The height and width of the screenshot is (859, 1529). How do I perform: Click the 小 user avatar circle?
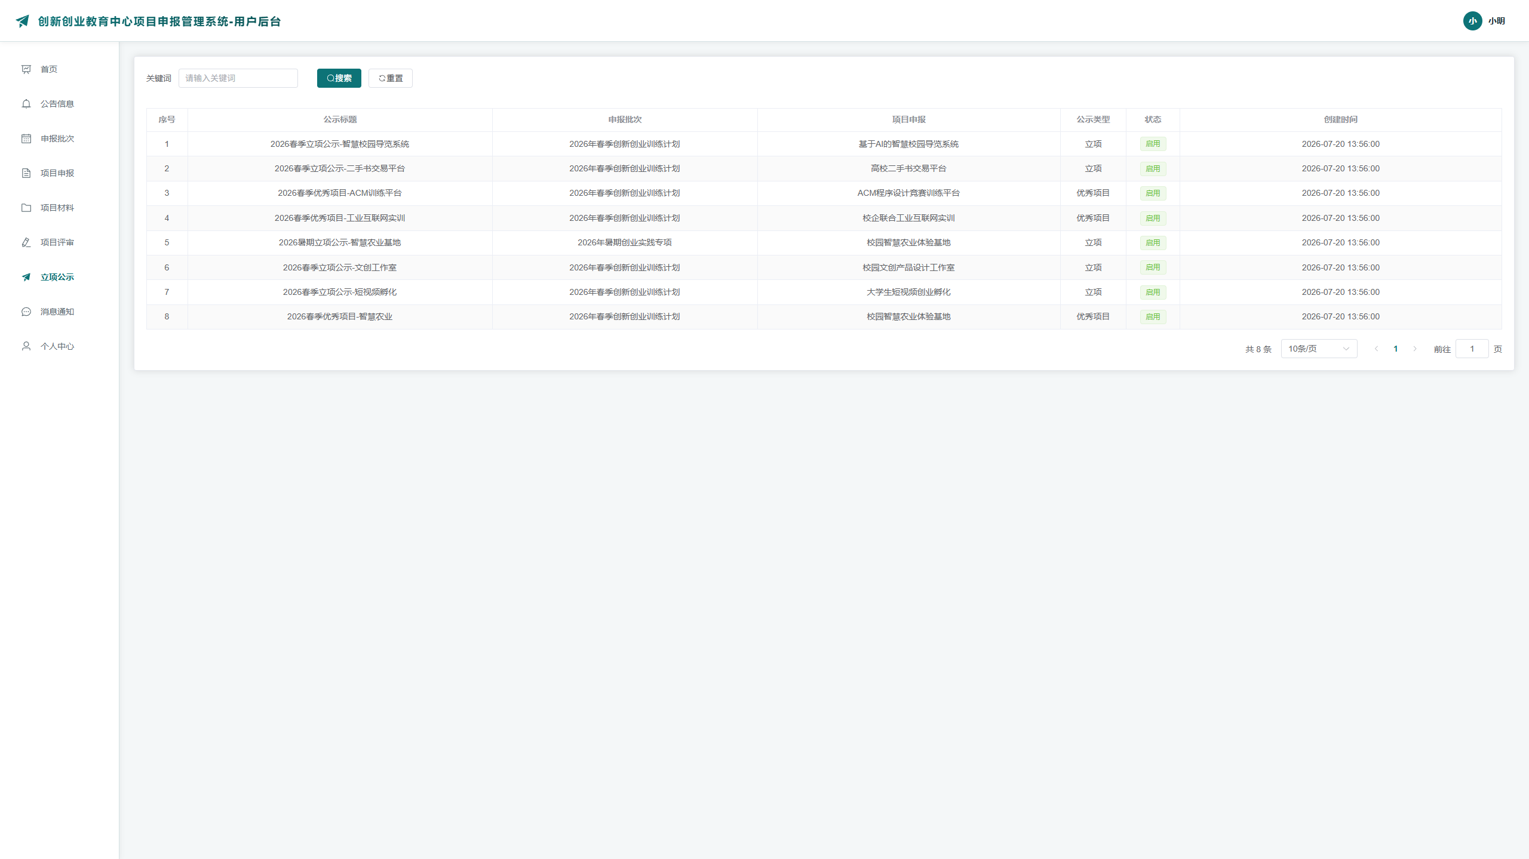tap(1472, 21)
